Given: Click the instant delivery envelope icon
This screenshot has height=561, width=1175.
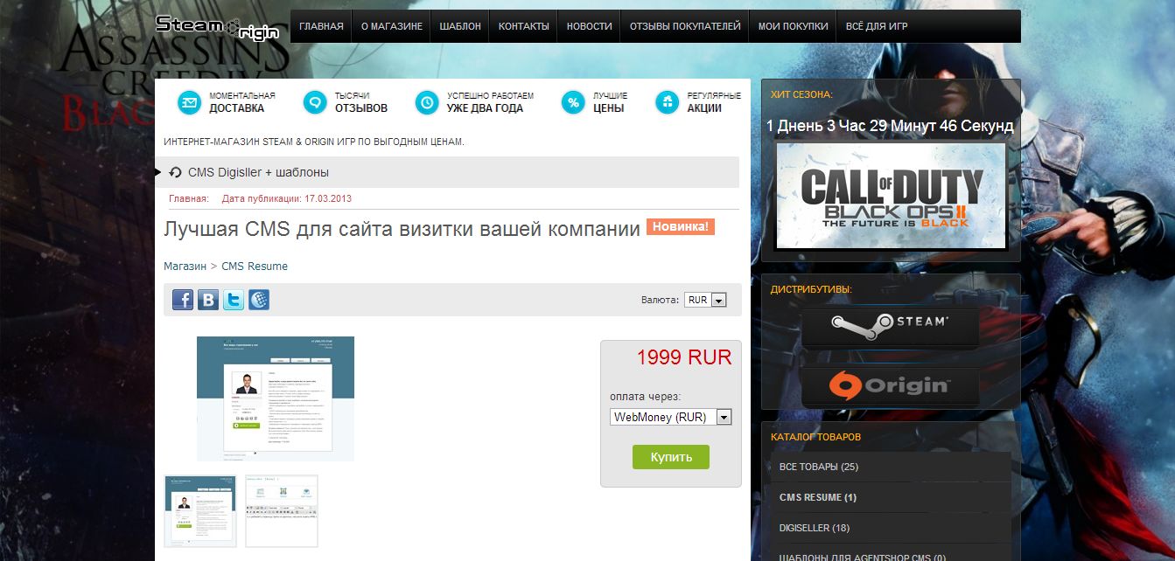Looking at the screenshot, I should coord(189,102).
